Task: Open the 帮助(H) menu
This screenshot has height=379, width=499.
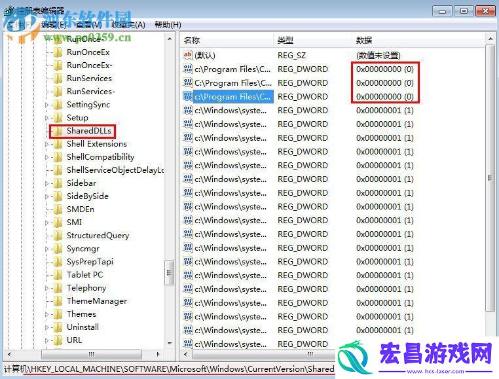Action: point(168,25)
